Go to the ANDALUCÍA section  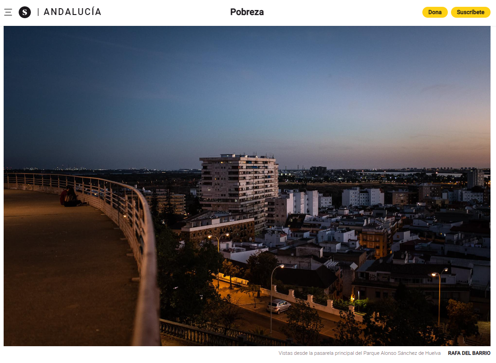(x=72, y=12)
